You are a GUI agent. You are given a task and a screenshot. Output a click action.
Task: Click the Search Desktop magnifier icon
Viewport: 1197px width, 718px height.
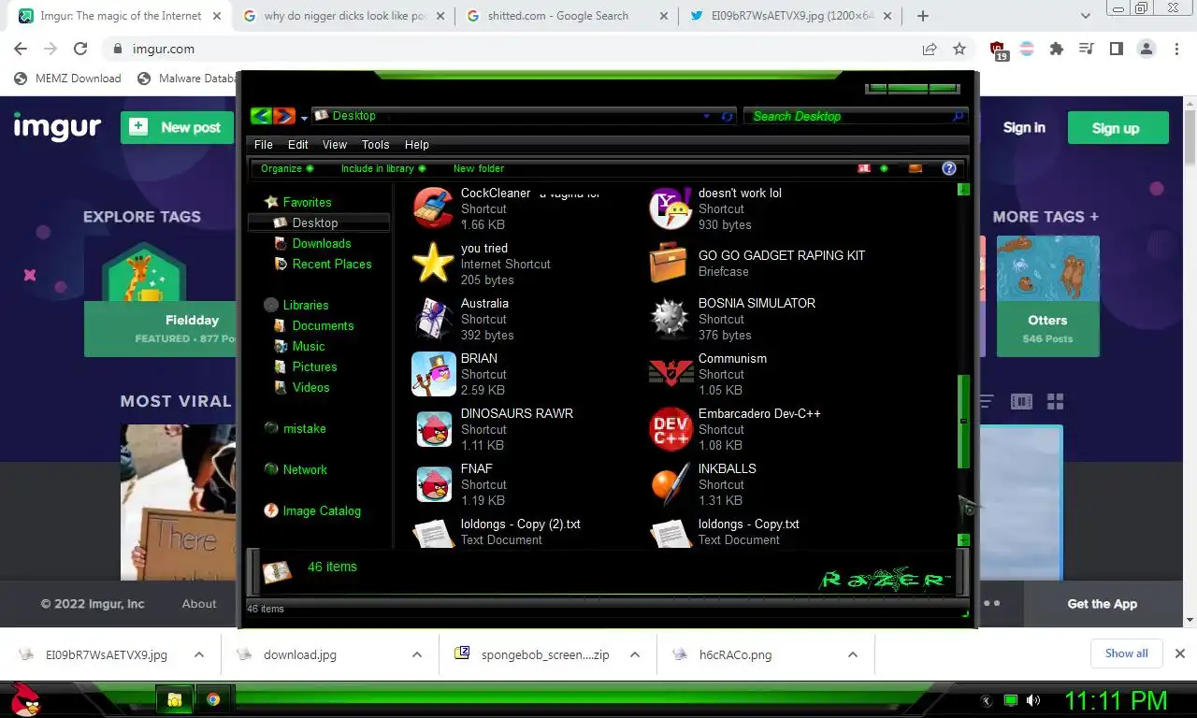(x=958, y=116)
